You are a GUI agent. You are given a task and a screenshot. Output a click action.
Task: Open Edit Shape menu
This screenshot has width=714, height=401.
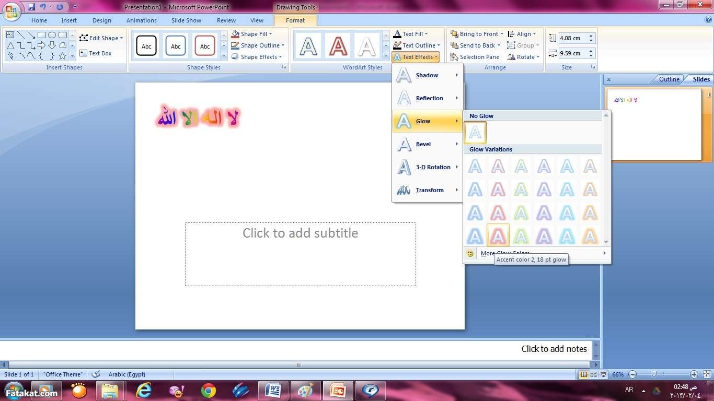click(x=101, y=38)
